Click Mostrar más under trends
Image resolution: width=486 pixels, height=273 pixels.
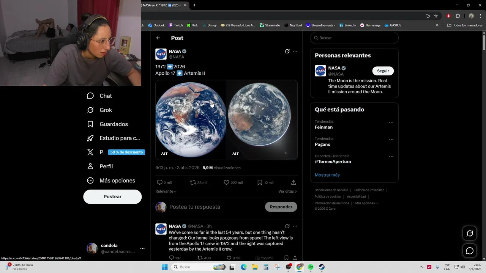pos(327,175)
